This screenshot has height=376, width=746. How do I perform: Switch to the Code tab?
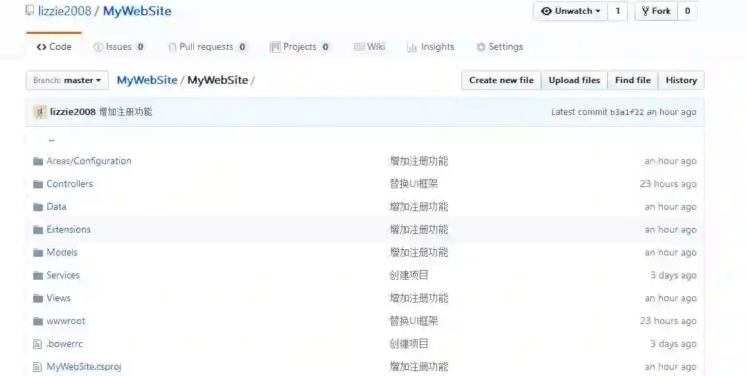click(x=54, y=46)
